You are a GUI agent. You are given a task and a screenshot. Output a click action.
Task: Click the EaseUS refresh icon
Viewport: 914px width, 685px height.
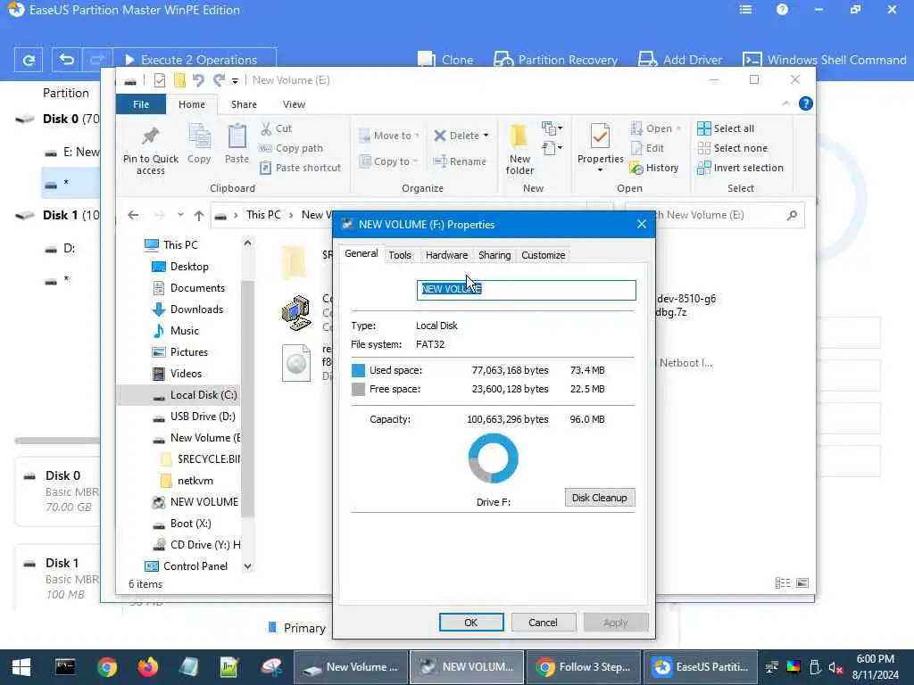28,60
